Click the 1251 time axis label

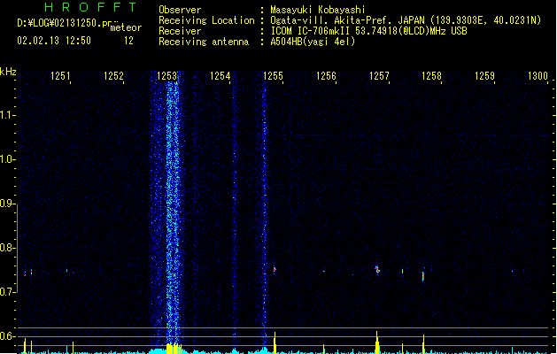(x=60, y=76)
